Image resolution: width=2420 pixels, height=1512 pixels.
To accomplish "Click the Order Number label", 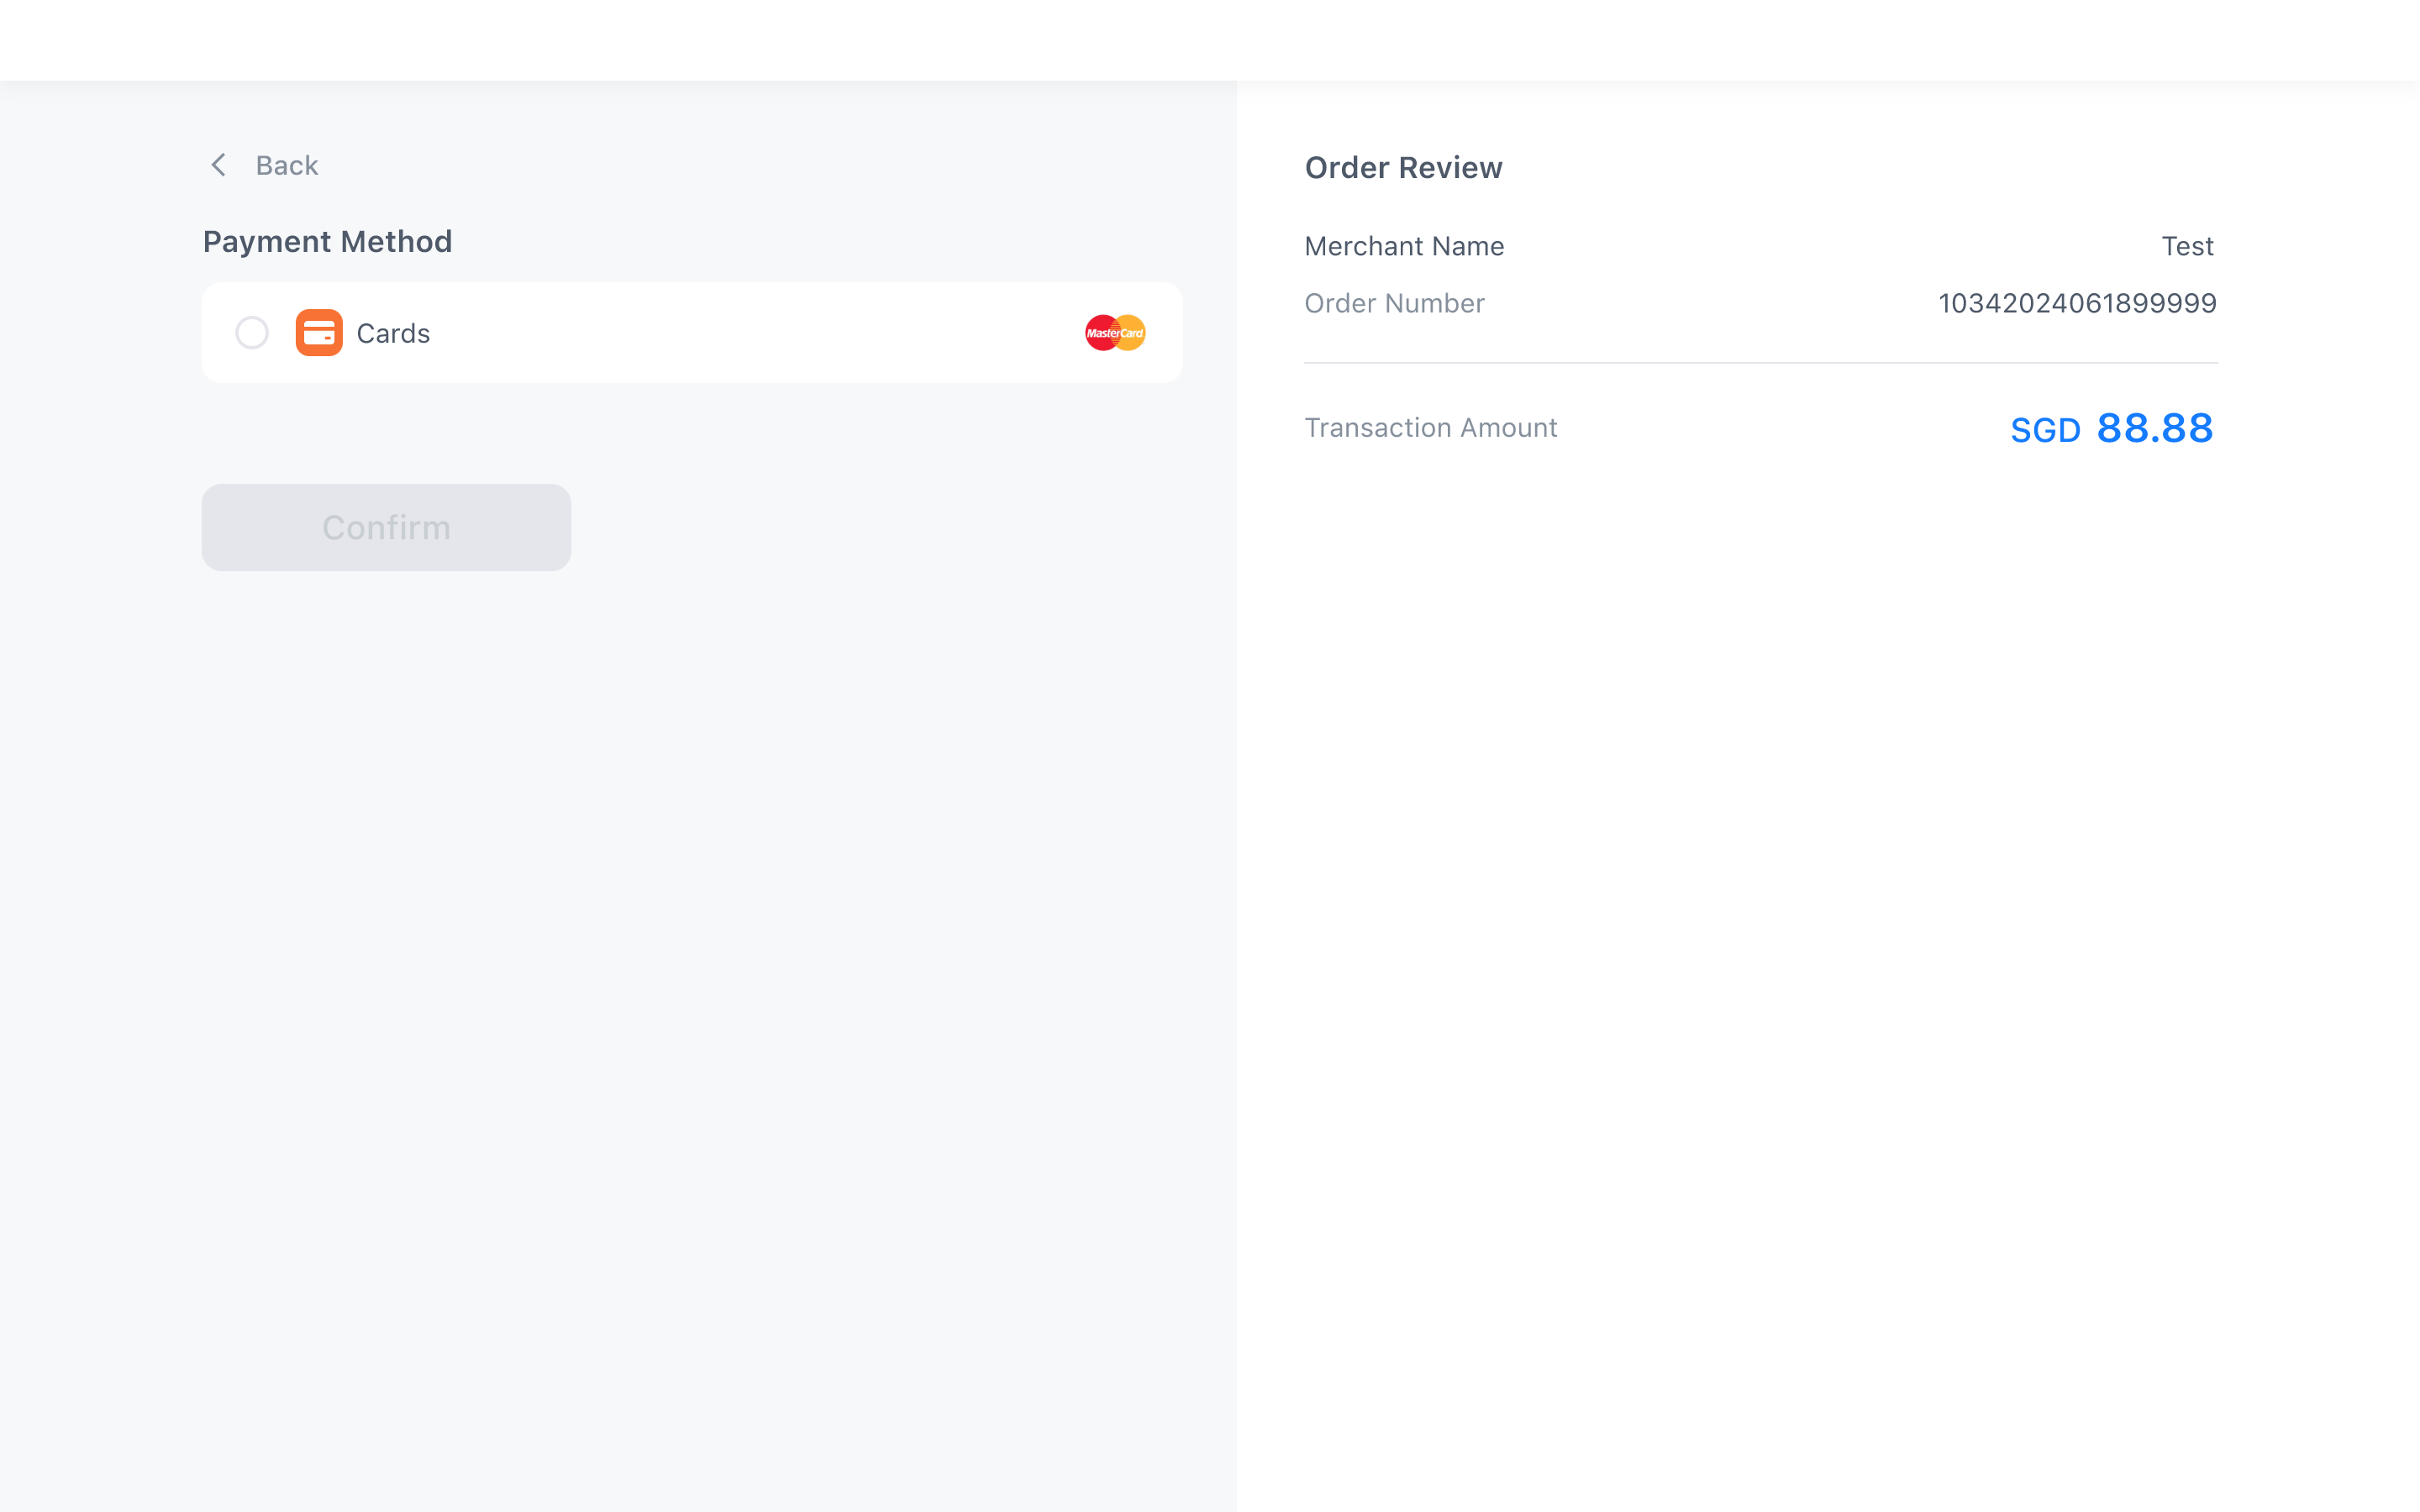I will click(1394, 303).
